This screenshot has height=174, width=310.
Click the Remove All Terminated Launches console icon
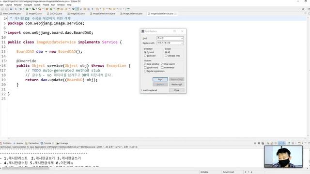(263, 143)
